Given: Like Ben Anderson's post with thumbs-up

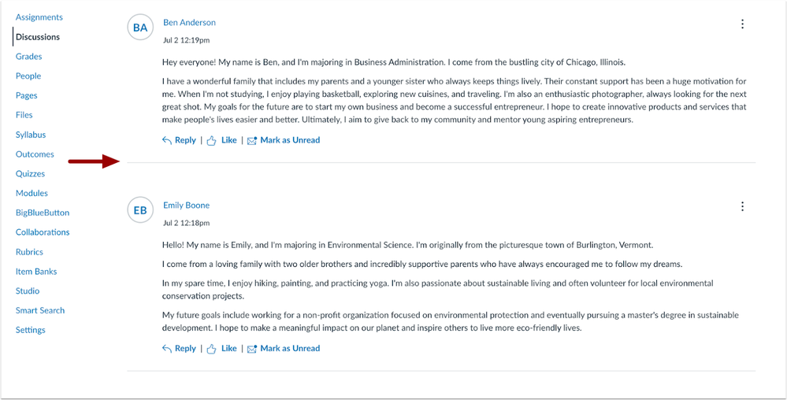Looking at the screenshot, I should tap(222, 140).
